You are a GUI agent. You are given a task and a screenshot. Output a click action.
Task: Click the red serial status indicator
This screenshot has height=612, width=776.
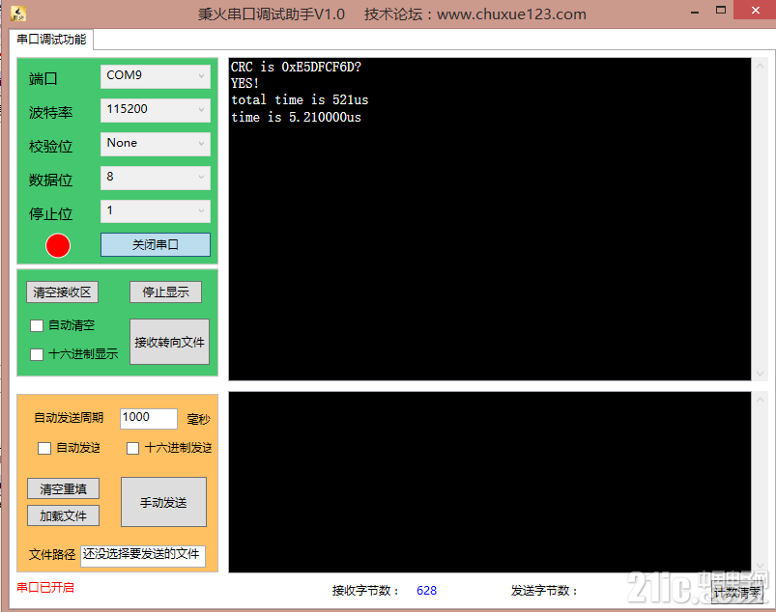pos(58,246)
